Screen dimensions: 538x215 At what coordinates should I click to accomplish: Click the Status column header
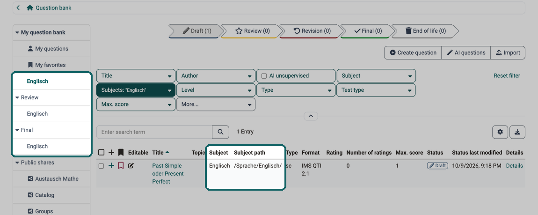point(435,153)
